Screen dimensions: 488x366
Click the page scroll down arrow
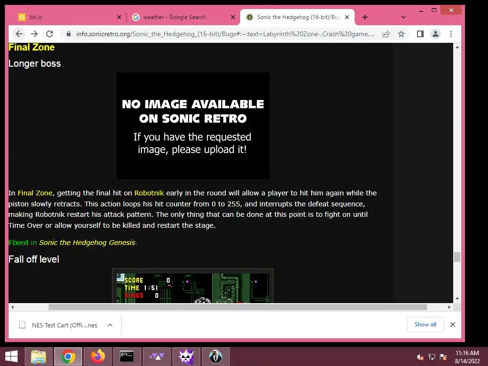coord(457,299)
